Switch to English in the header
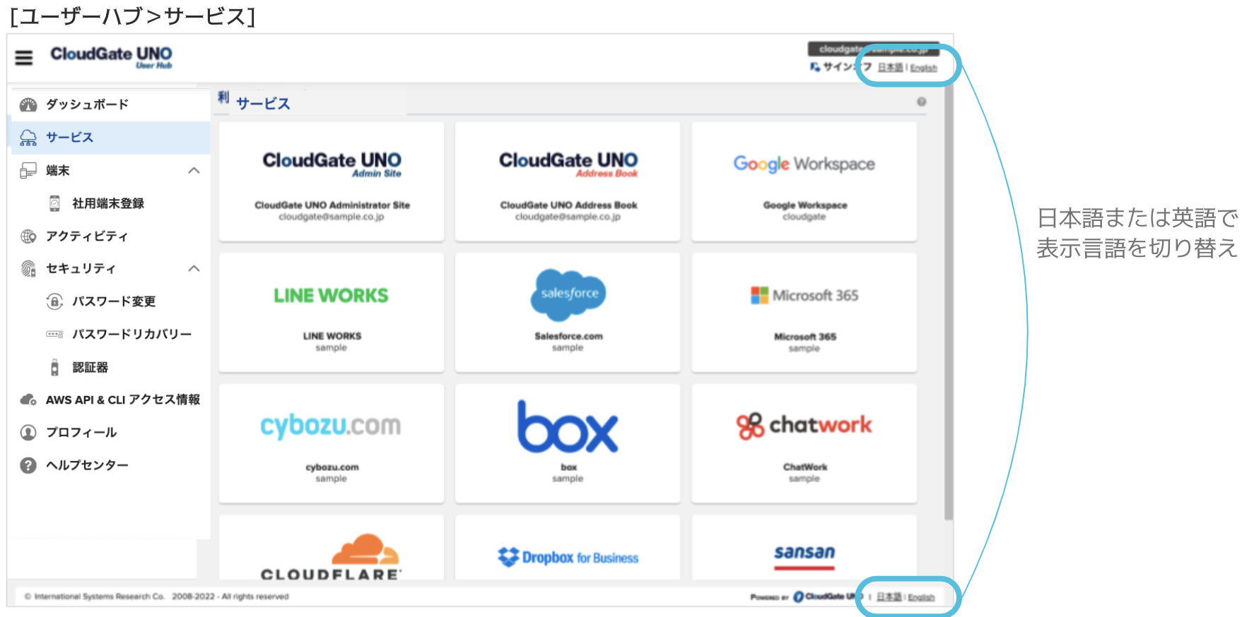Screen dimensions: 1247x617 coord(923,68)
